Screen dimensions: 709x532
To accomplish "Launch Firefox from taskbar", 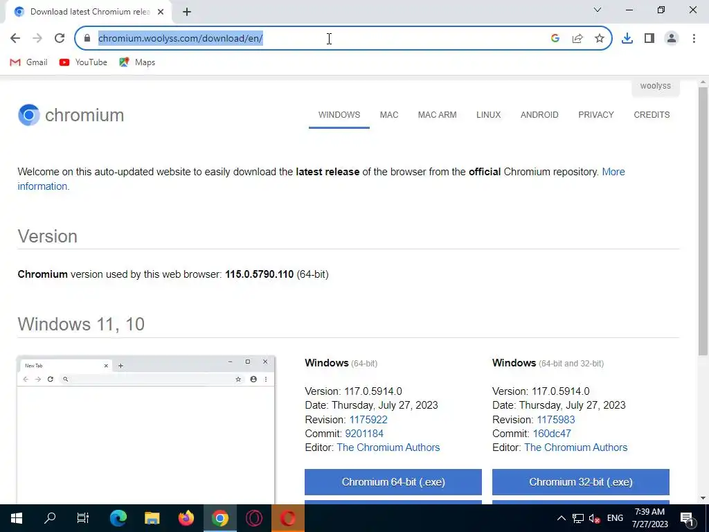I will (x=186, y=518).
